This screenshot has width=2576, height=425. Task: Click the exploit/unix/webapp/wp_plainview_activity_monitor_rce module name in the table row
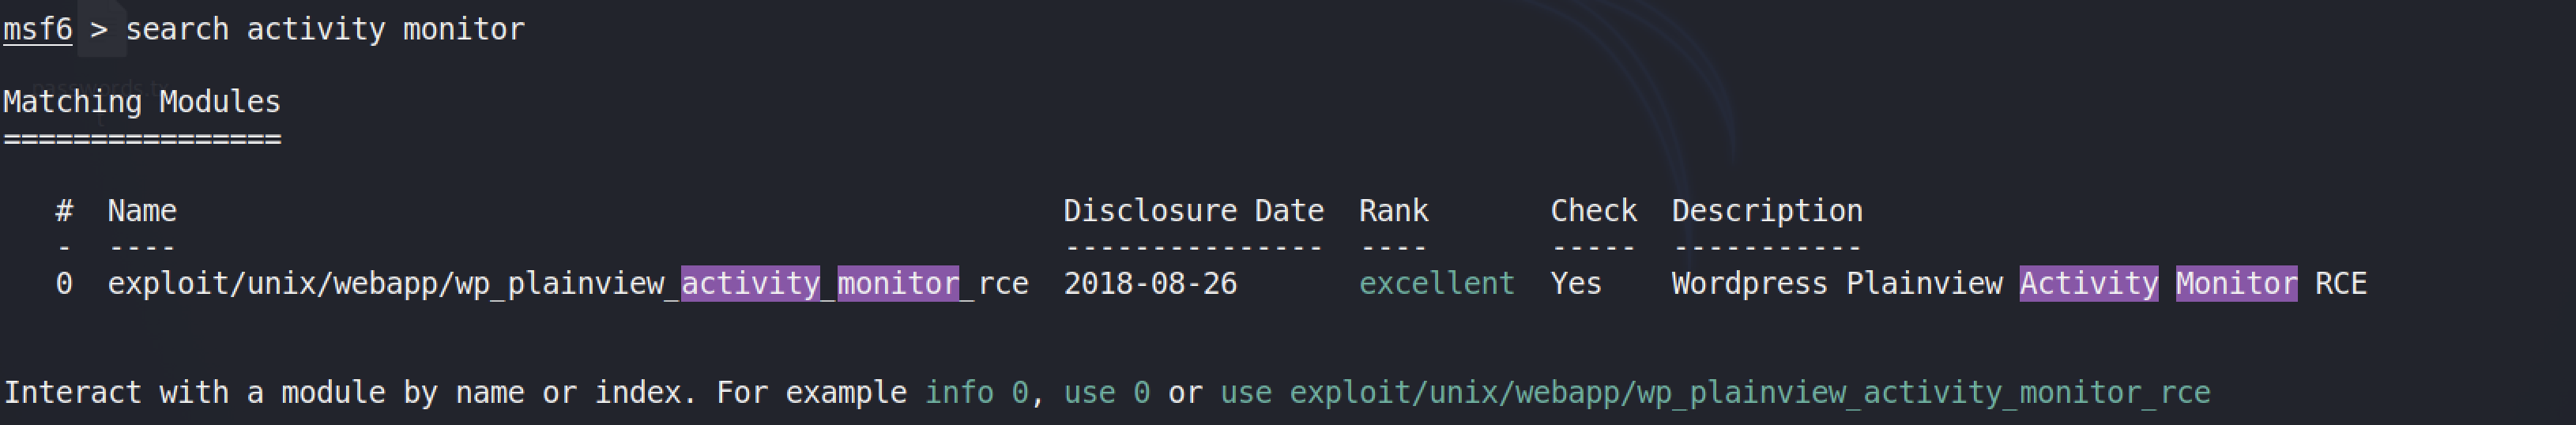[x=568, y=283]
